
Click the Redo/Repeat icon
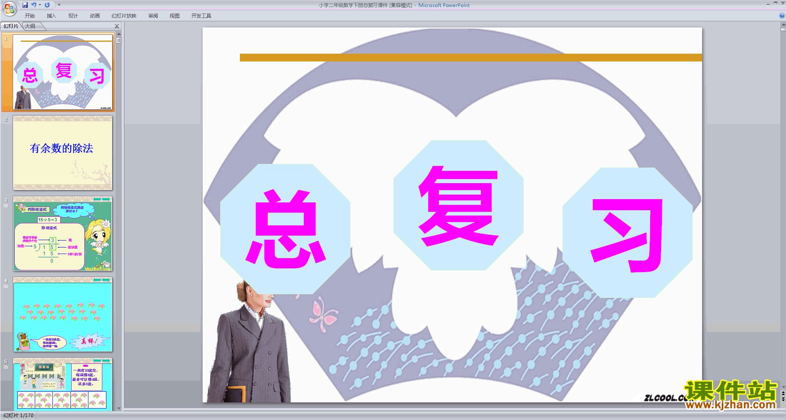[x=47, y=5]
